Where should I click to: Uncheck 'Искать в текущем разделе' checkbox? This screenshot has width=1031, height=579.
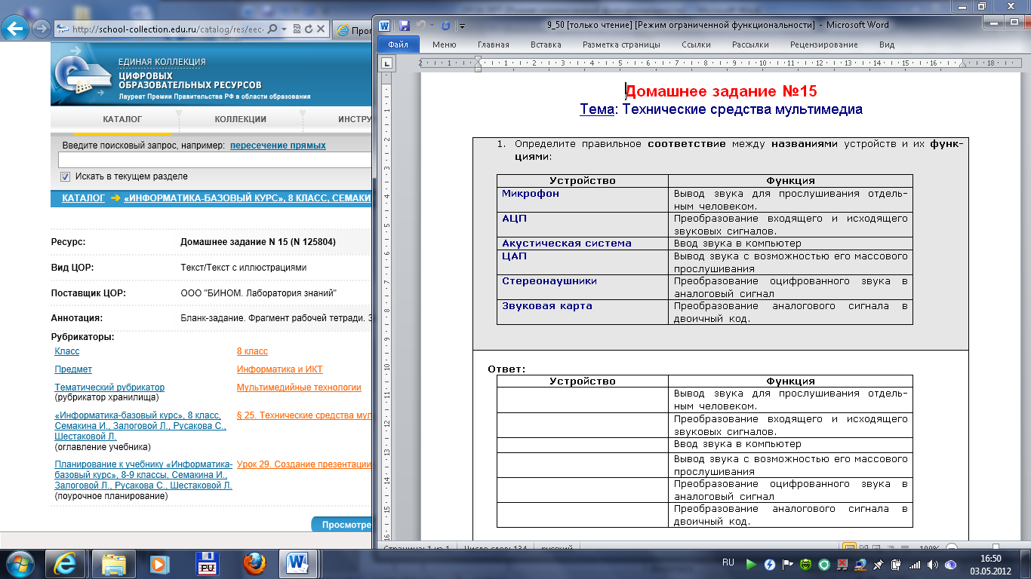coord(66,176)
